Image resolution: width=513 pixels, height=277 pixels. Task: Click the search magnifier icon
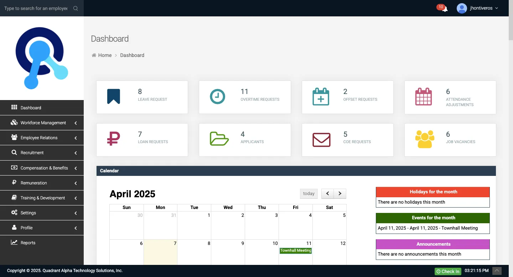pos(76,8)
